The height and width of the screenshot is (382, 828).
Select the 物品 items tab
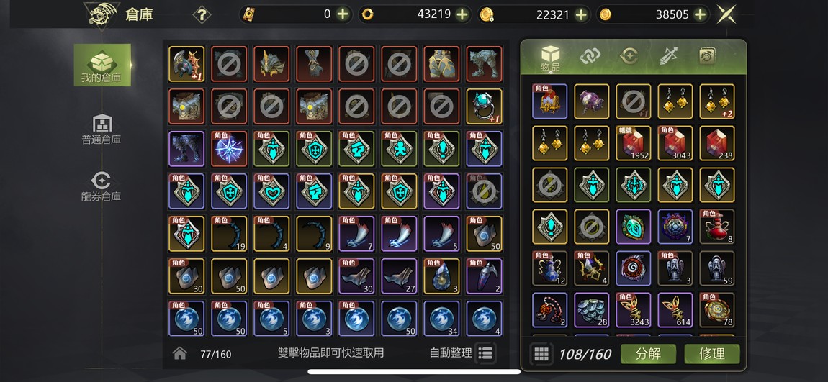coord(550,58)
